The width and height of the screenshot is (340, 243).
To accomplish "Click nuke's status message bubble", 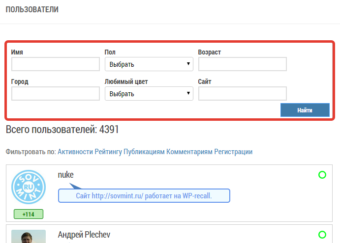I will 144,196.
